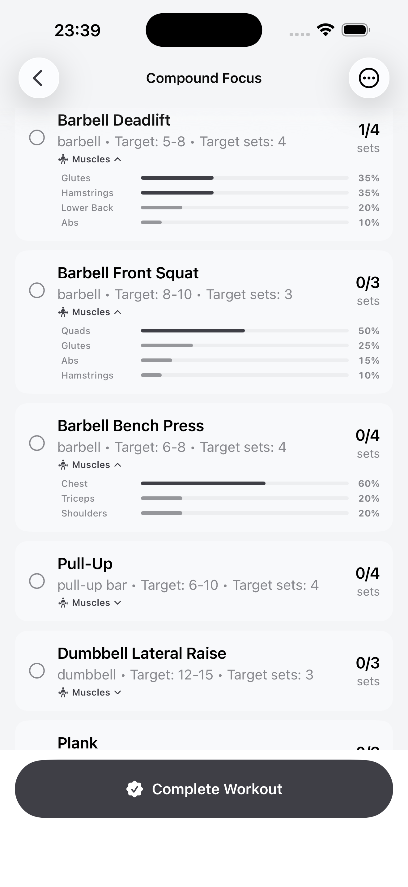Click the muscles icon for Barbell Front Squat
Screen dimensions: 408x887
tap(63, 312)
